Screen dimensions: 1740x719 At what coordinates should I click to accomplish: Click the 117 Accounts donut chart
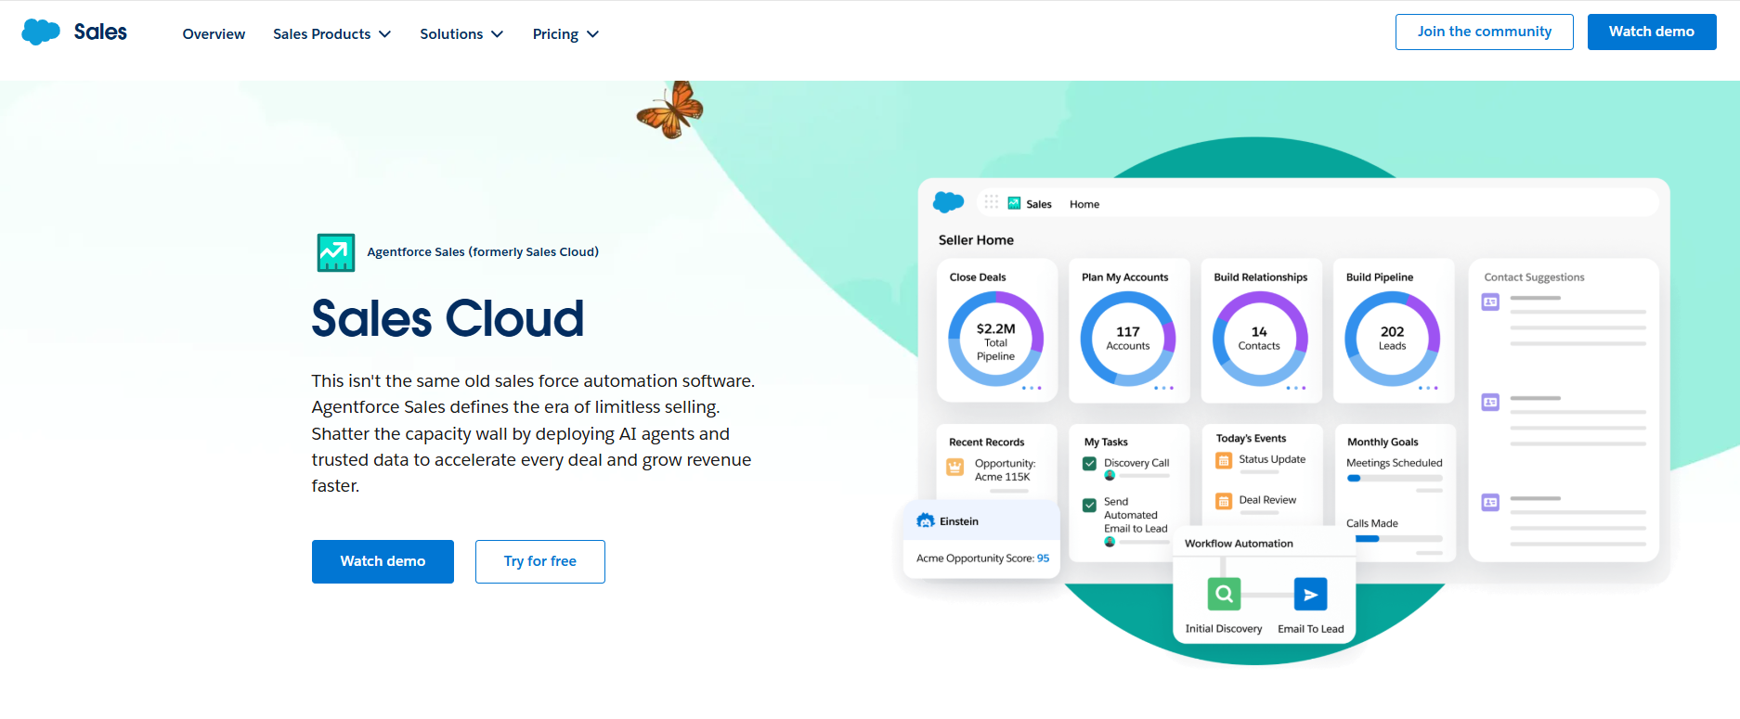[x=1128, y=339]
